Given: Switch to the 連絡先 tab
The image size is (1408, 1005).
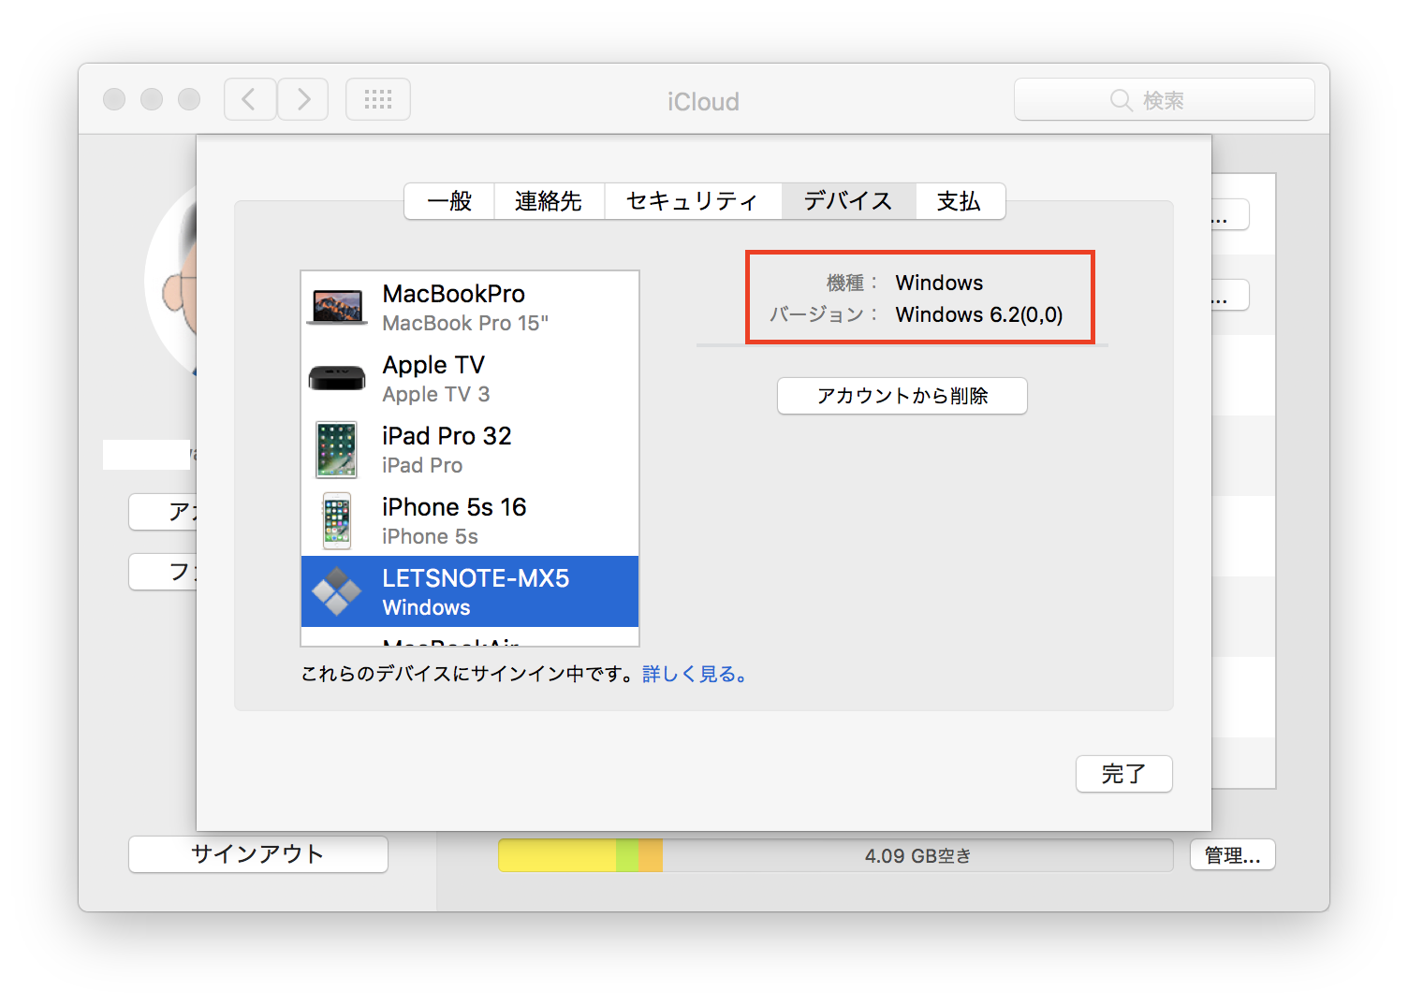Looking at the screenshot, I should click(549, 201).
